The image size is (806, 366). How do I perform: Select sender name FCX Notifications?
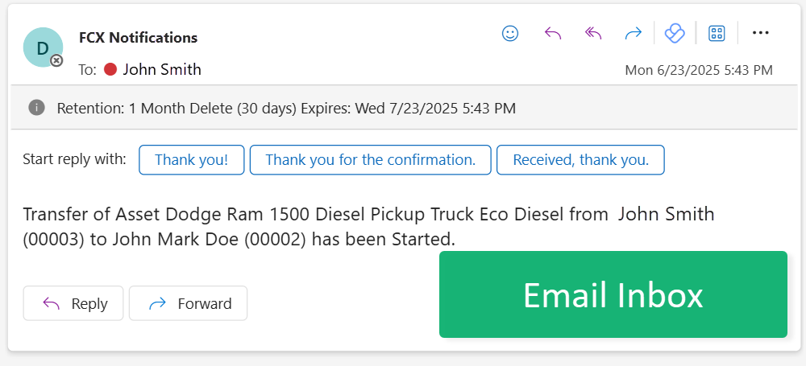pyautogui.click(x=138, y=38)
